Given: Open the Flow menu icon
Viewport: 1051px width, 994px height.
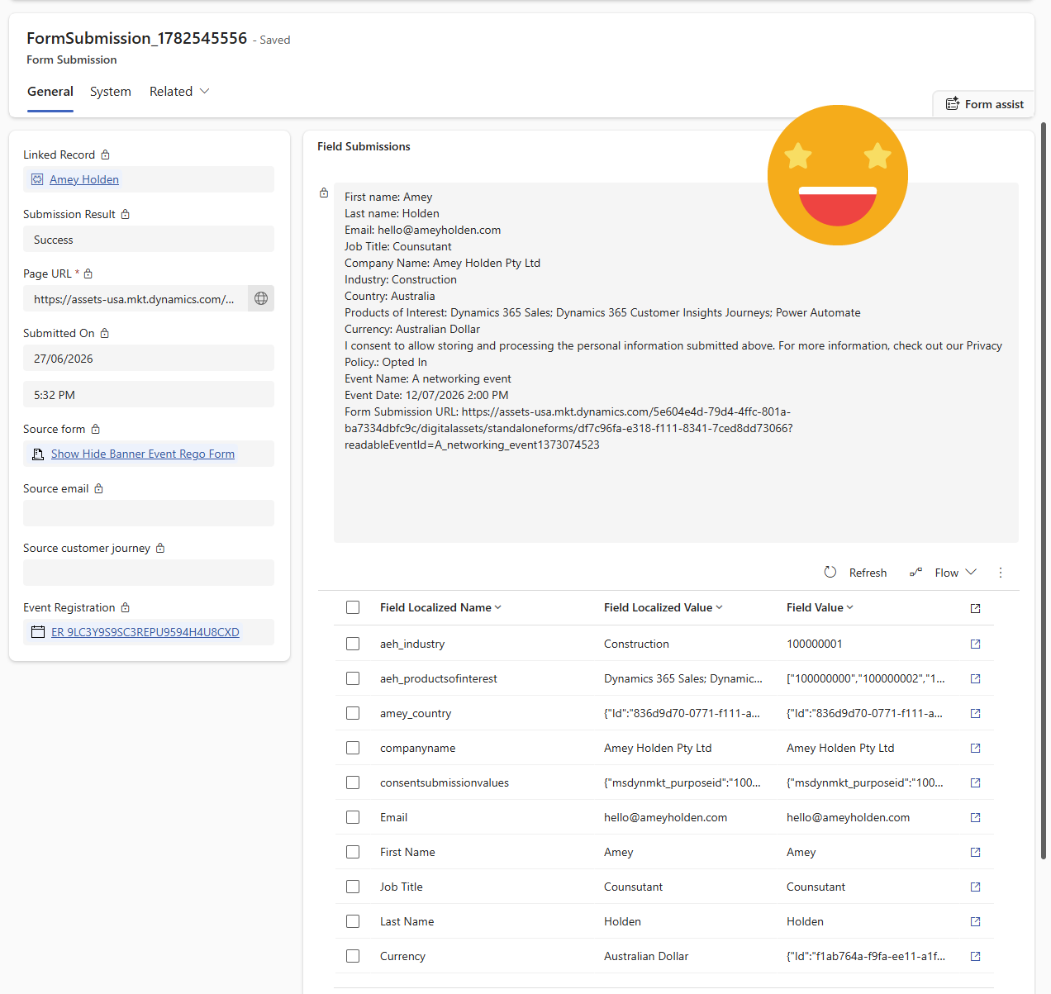Looking at the screenshot, I should pos(915,572).
